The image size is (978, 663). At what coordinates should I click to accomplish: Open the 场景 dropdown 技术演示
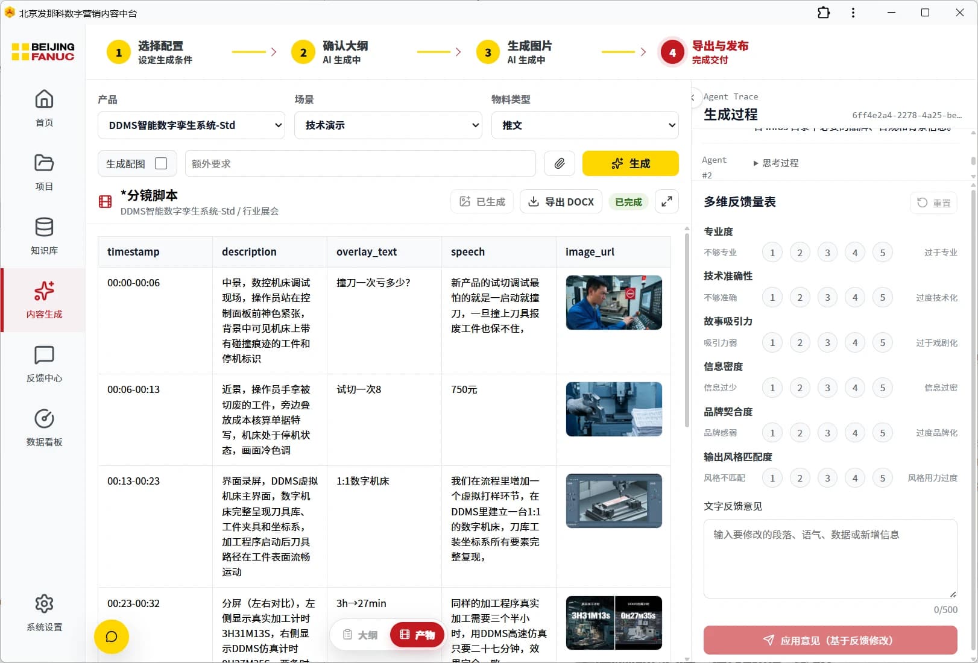[388, 125]
